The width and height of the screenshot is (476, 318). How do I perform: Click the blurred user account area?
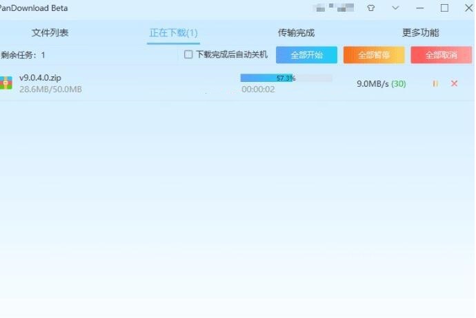334,8
